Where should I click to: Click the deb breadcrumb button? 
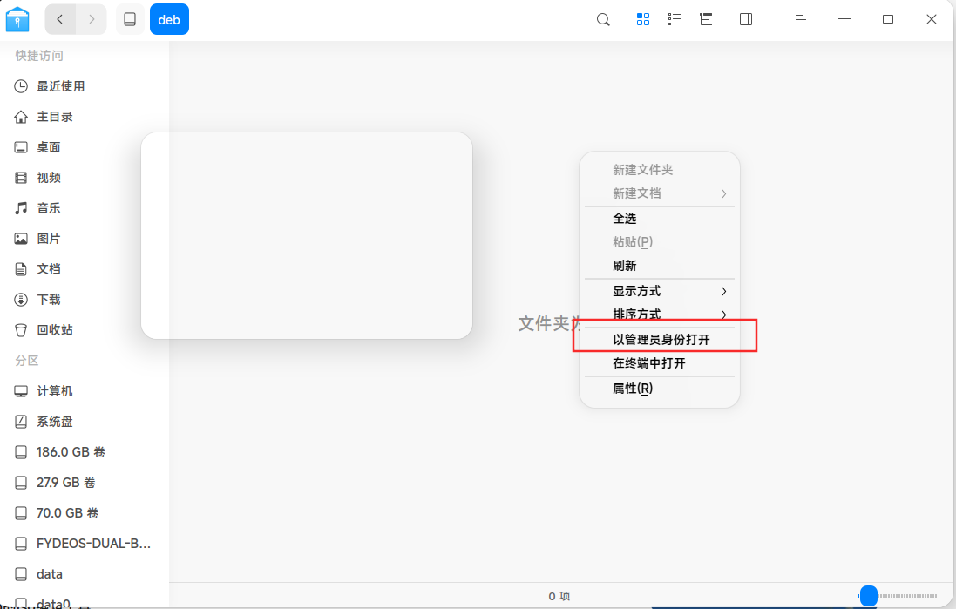(x=169, y=19)
